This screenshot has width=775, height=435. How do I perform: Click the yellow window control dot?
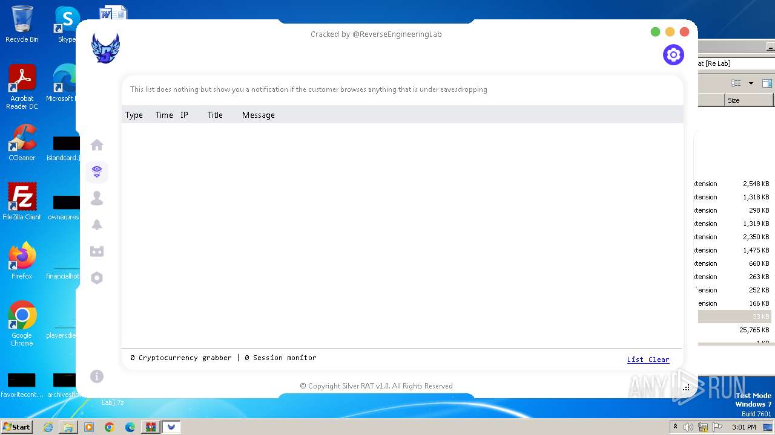pyautogui.click(x=670, y=32)
